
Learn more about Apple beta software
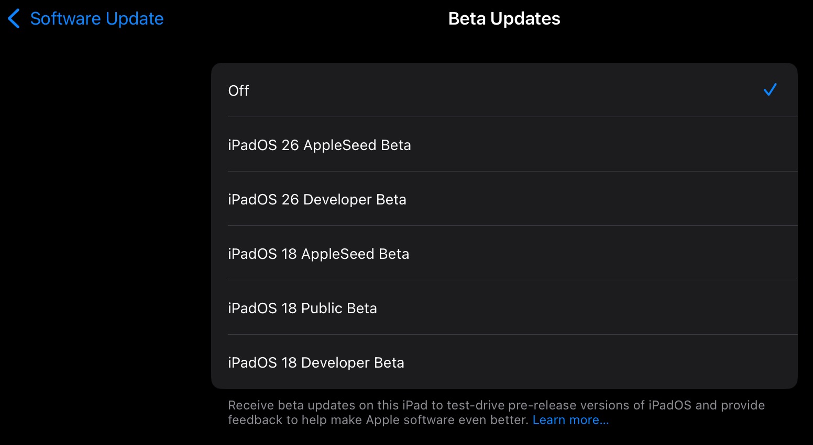pos(570,420)
